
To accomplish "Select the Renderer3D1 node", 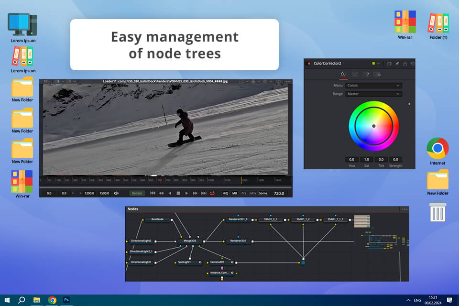I will coord(238,241).
